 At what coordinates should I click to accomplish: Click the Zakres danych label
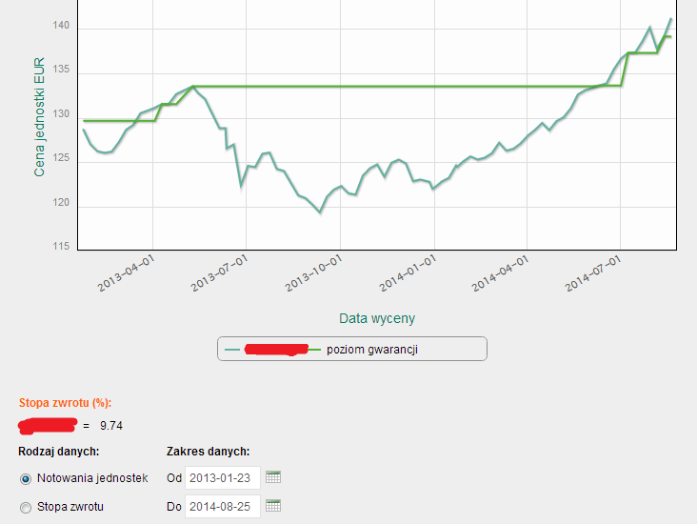coord(208,451)
